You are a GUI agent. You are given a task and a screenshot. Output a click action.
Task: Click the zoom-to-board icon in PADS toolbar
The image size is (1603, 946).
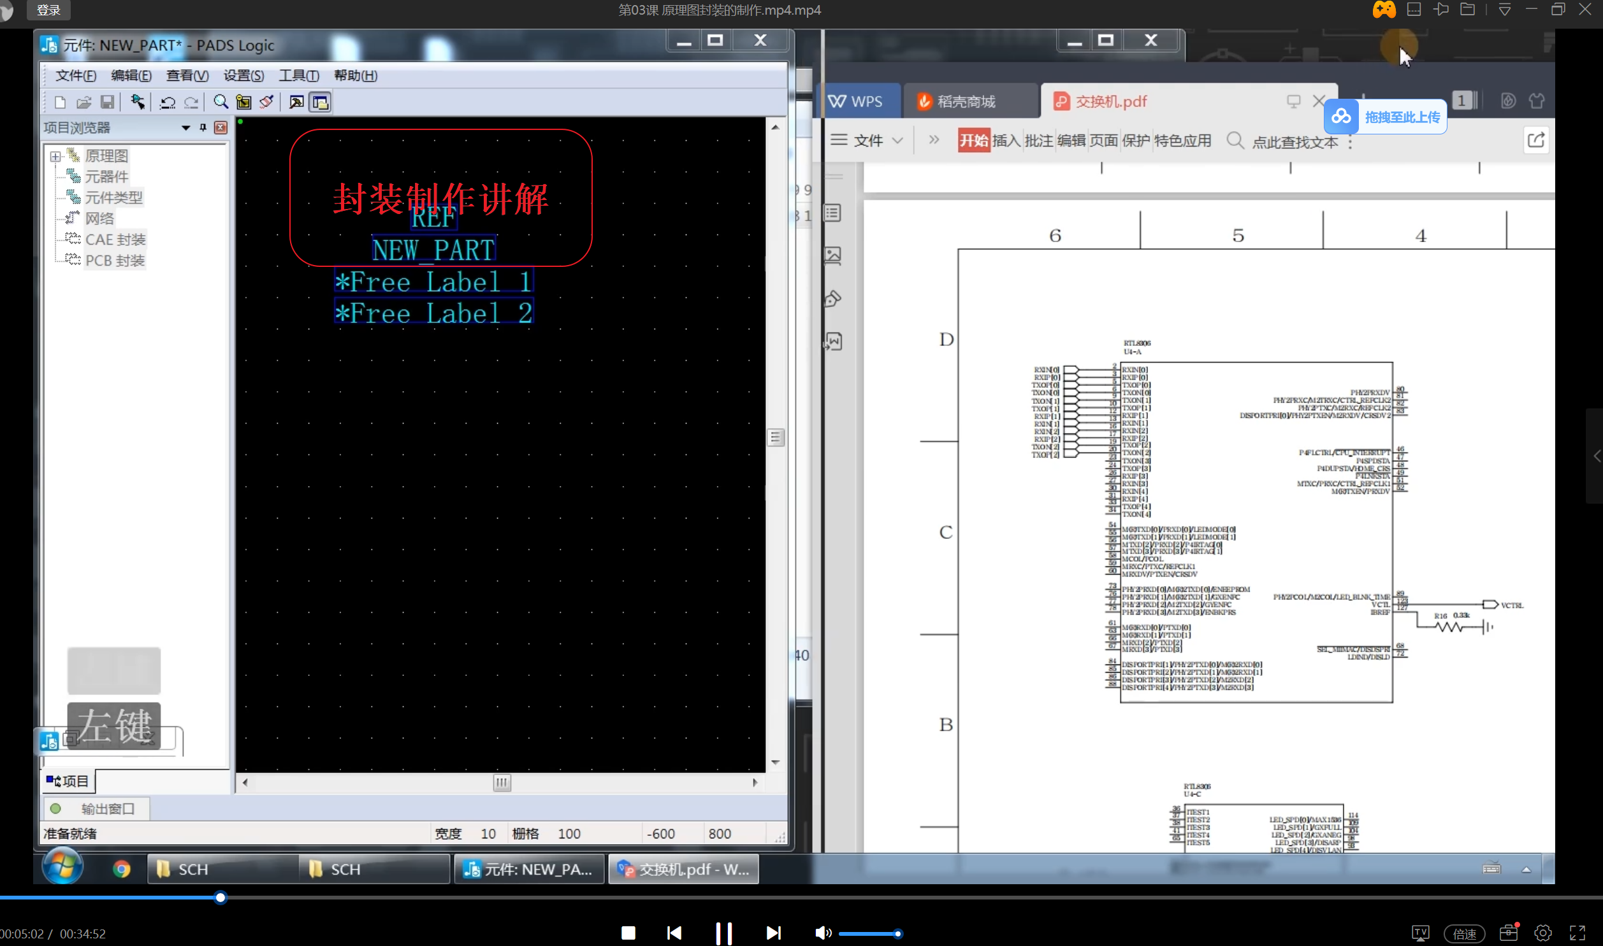point(243,102)
